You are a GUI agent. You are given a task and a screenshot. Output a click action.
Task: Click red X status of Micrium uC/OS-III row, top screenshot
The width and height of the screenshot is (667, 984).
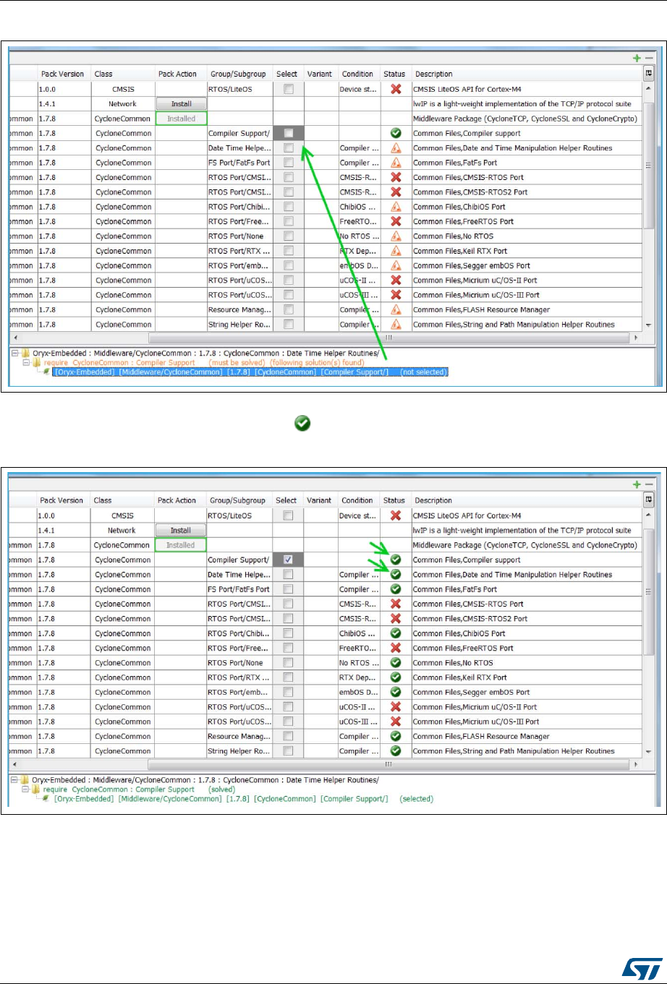[395, 295]
